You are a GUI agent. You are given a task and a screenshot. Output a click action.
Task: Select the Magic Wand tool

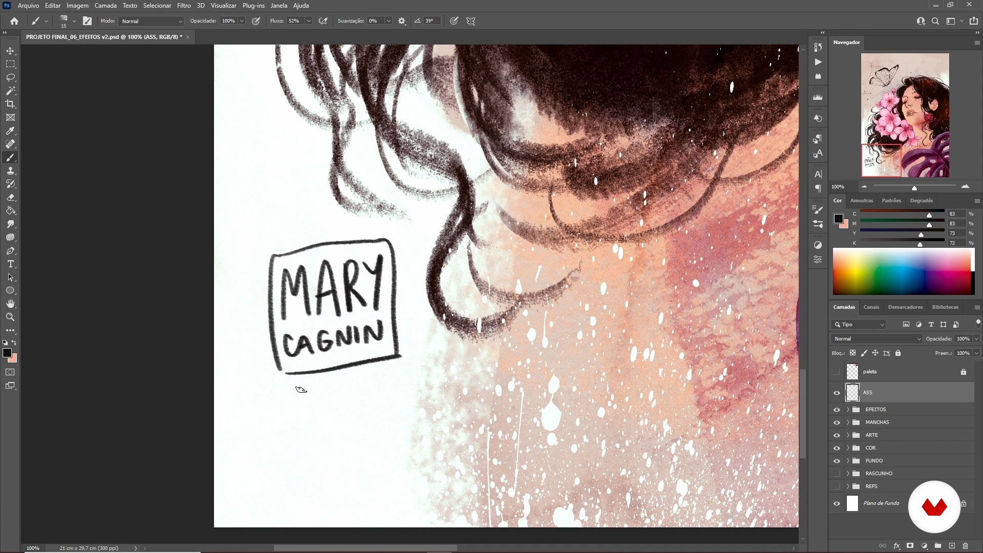click(x=10, y=91)
